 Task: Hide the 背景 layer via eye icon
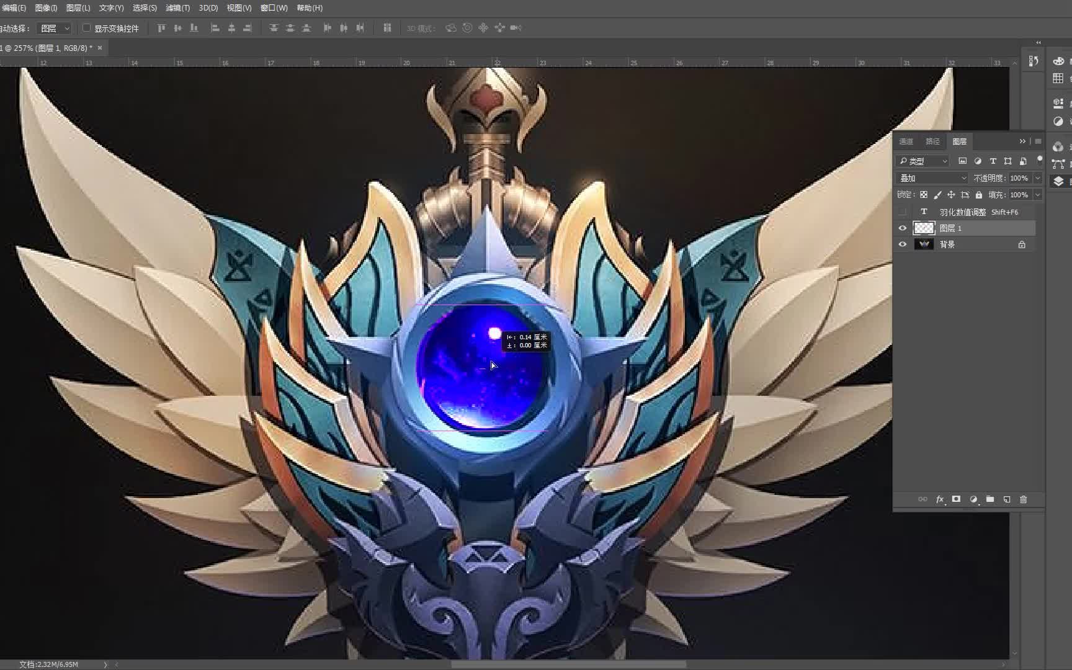tap(903, 244)
